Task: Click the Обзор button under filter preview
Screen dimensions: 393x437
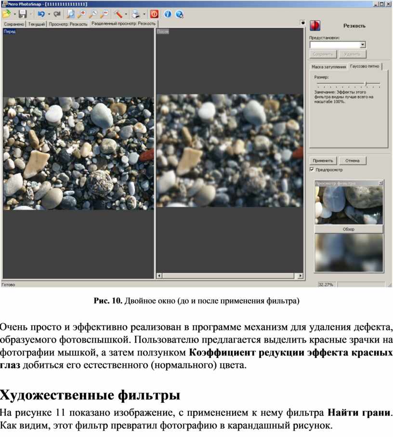Action: (x=348, y=229)
